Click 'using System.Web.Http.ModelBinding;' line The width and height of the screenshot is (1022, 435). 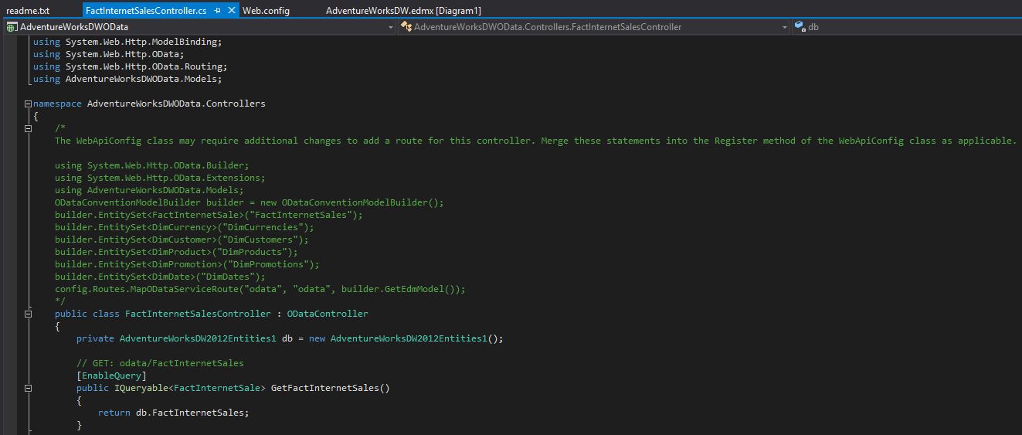(x=127, y=42)
